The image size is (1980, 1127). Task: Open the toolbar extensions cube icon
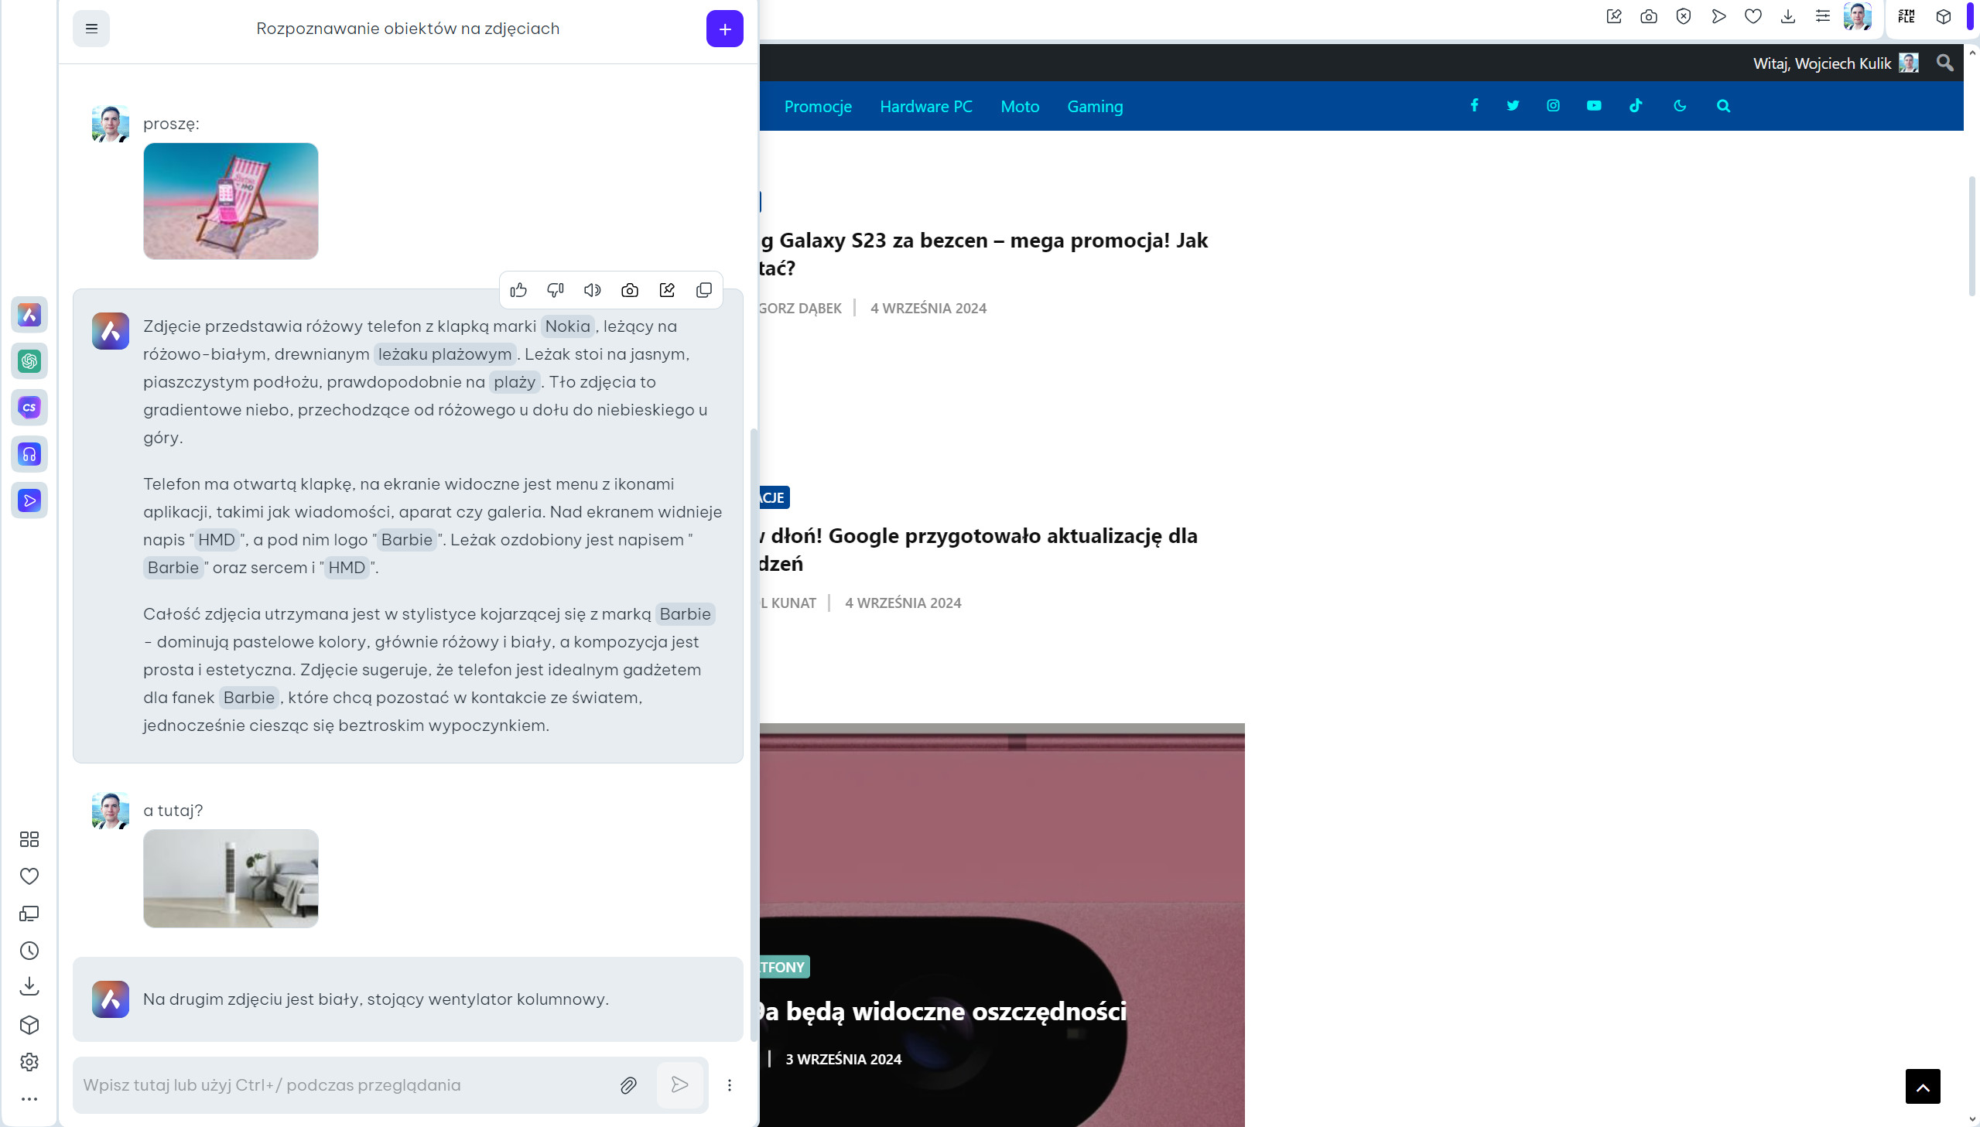tap(1943, 17)
